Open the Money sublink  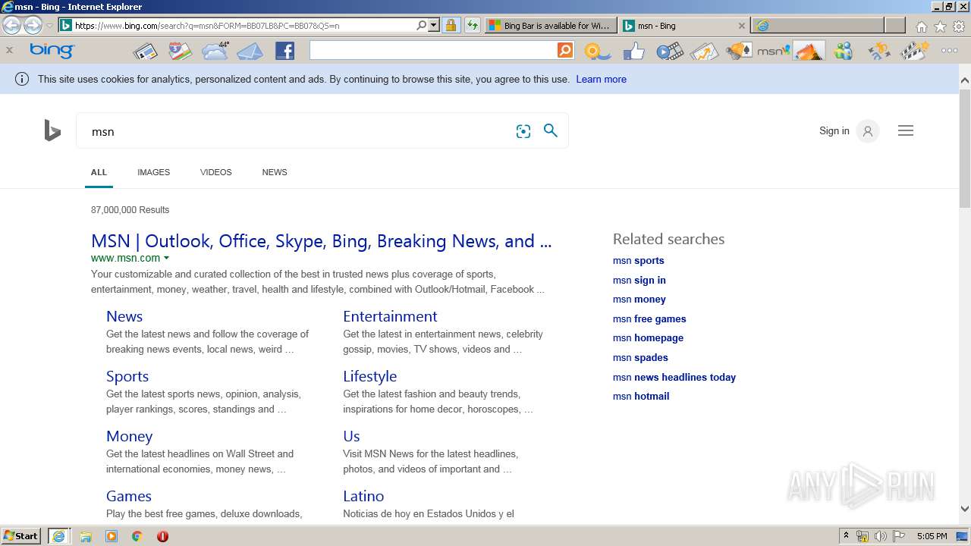pos(129,436)
